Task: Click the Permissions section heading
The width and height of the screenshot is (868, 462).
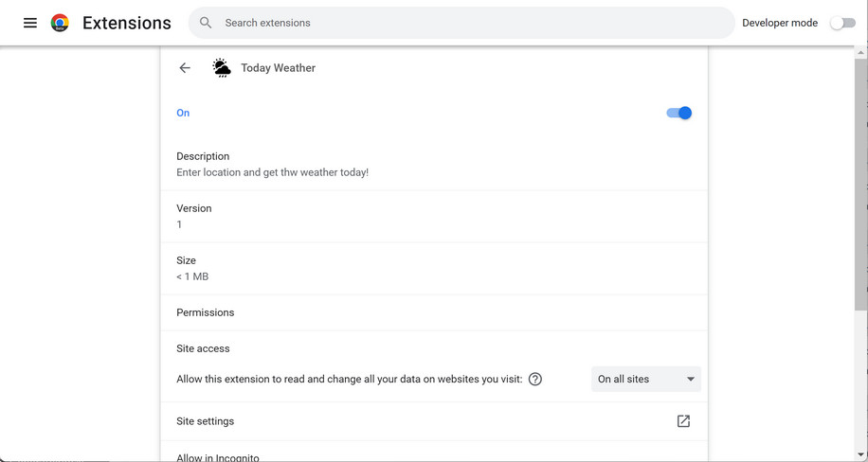Action: tap(206, 312)
